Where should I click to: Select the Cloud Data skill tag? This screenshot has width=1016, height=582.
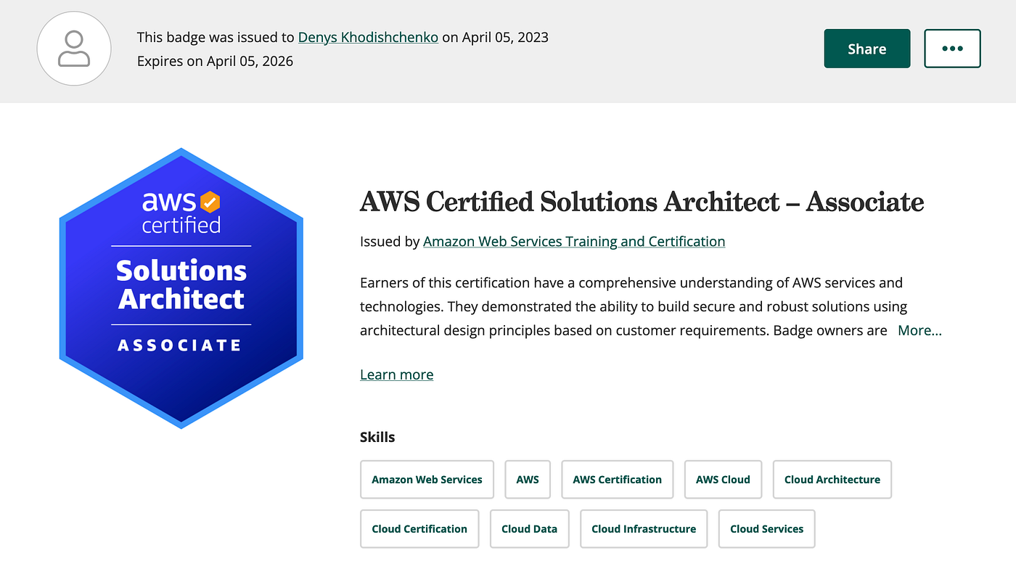click(529, 529)
